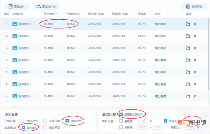Open output folder for row 4
Image resolution: width=210 pixels, height=134 pixels.
click(x=188, y=60)
